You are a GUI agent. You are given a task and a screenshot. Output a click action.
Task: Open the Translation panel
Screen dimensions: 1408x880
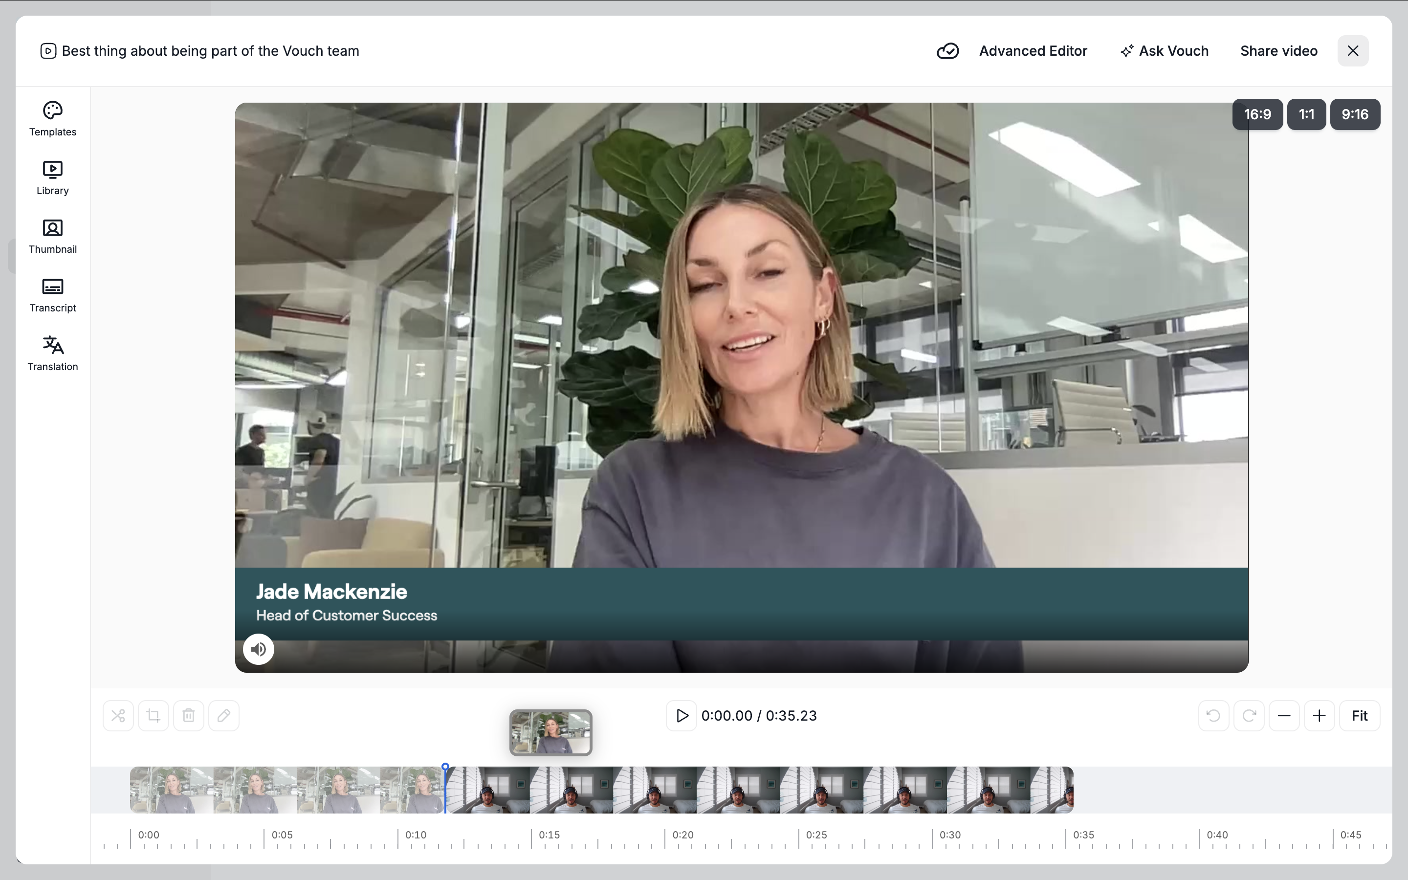pos(52,354)
